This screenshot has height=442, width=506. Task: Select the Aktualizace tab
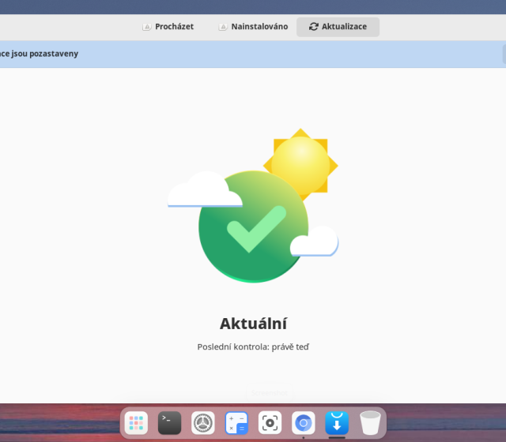[338, 27]
